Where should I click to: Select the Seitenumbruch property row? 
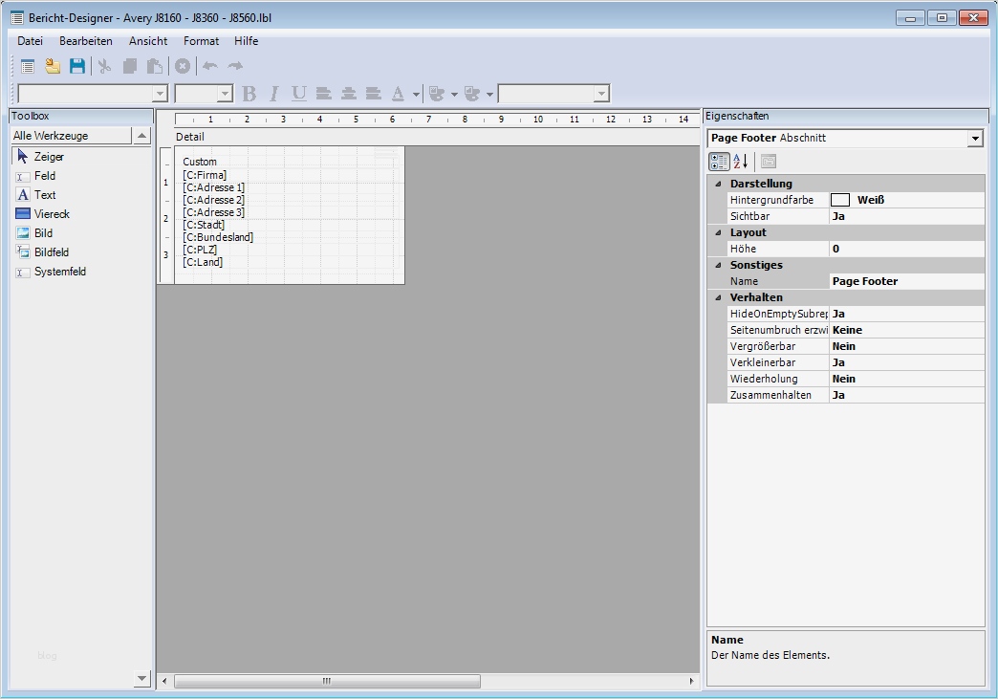[x=856, y=331]
